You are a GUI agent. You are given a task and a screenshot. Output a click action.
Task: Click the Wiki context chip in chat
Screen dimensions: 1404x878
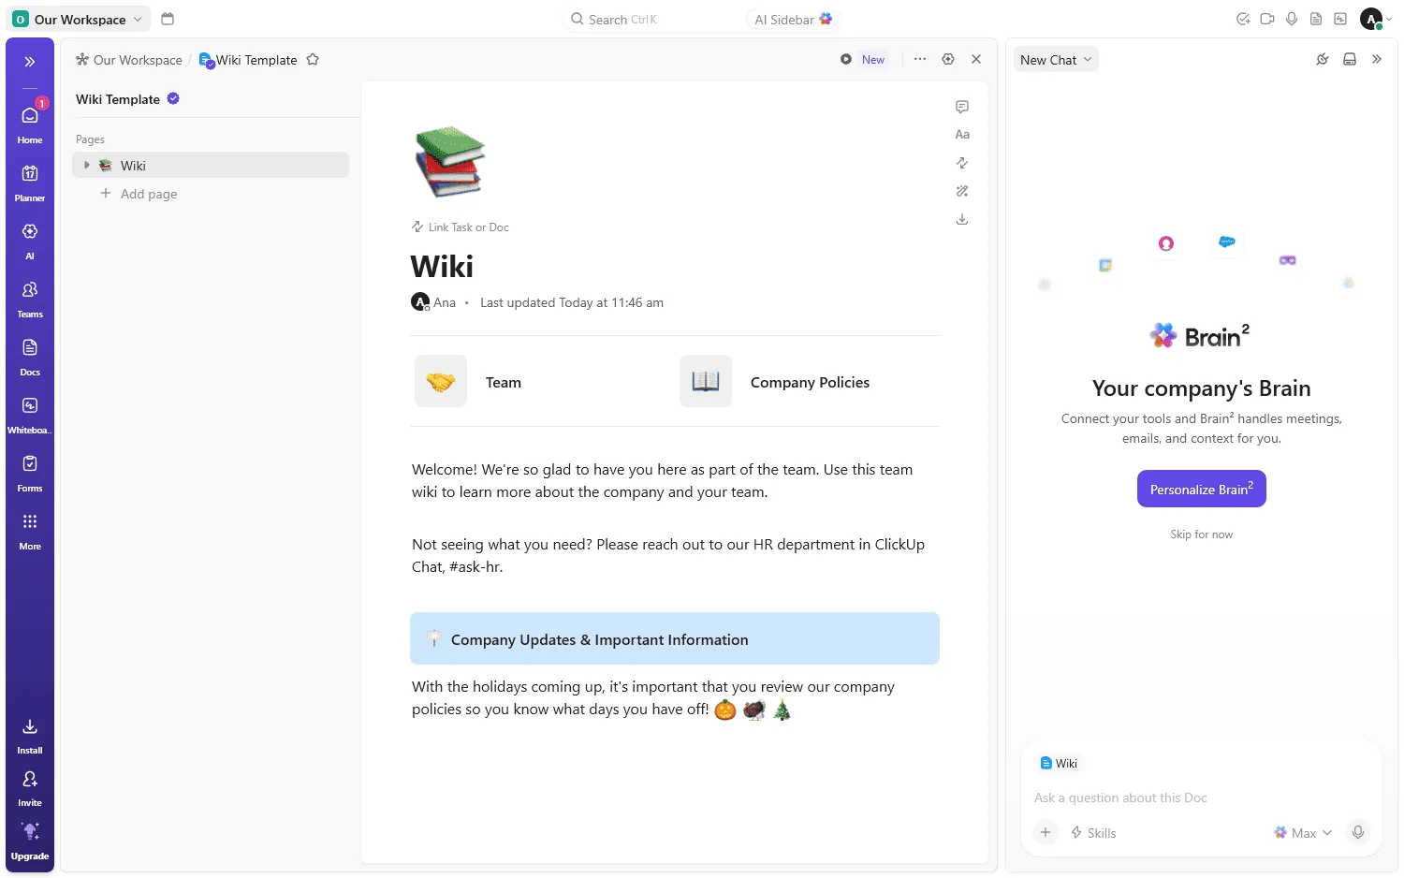(x=1059, y=763)
